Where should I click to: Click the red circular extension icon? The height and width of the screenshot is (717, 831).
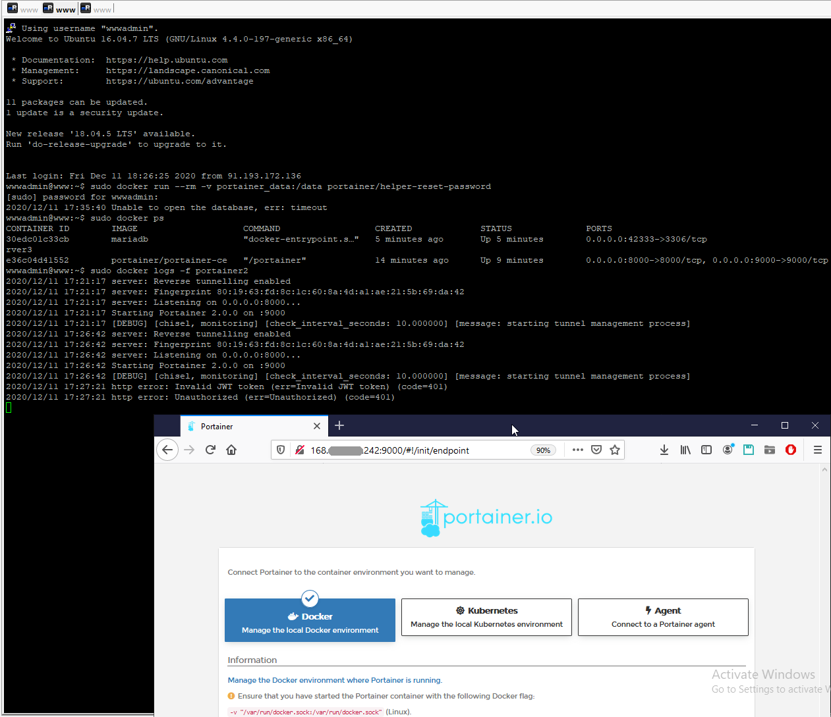[791, 450]
